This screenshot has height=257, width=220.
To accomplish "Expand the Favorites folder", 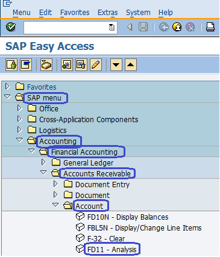I will point(7,87).
